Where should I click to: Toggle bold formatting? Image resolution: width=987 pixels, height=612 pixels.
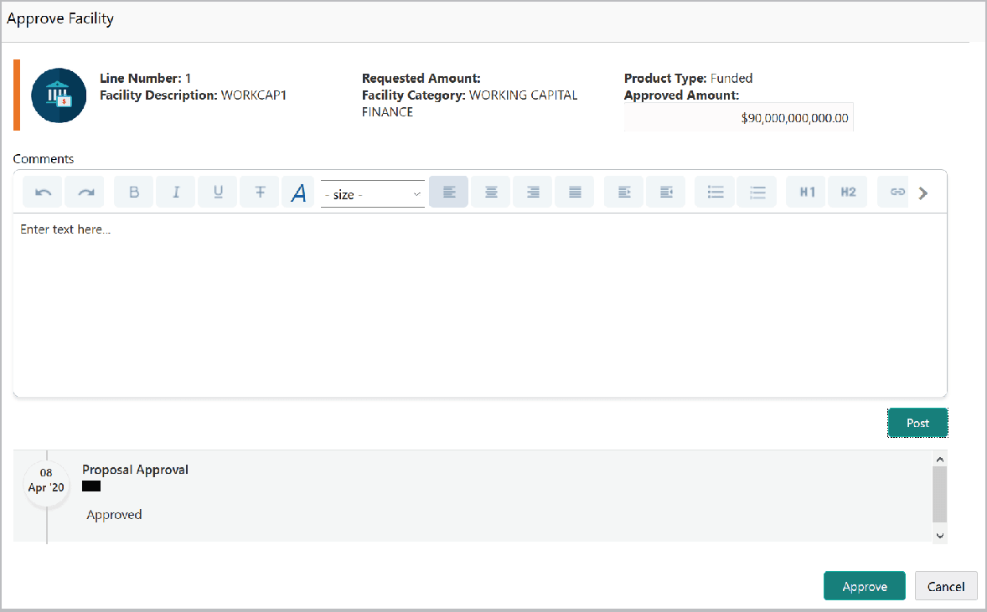click(x=133, y=192)
